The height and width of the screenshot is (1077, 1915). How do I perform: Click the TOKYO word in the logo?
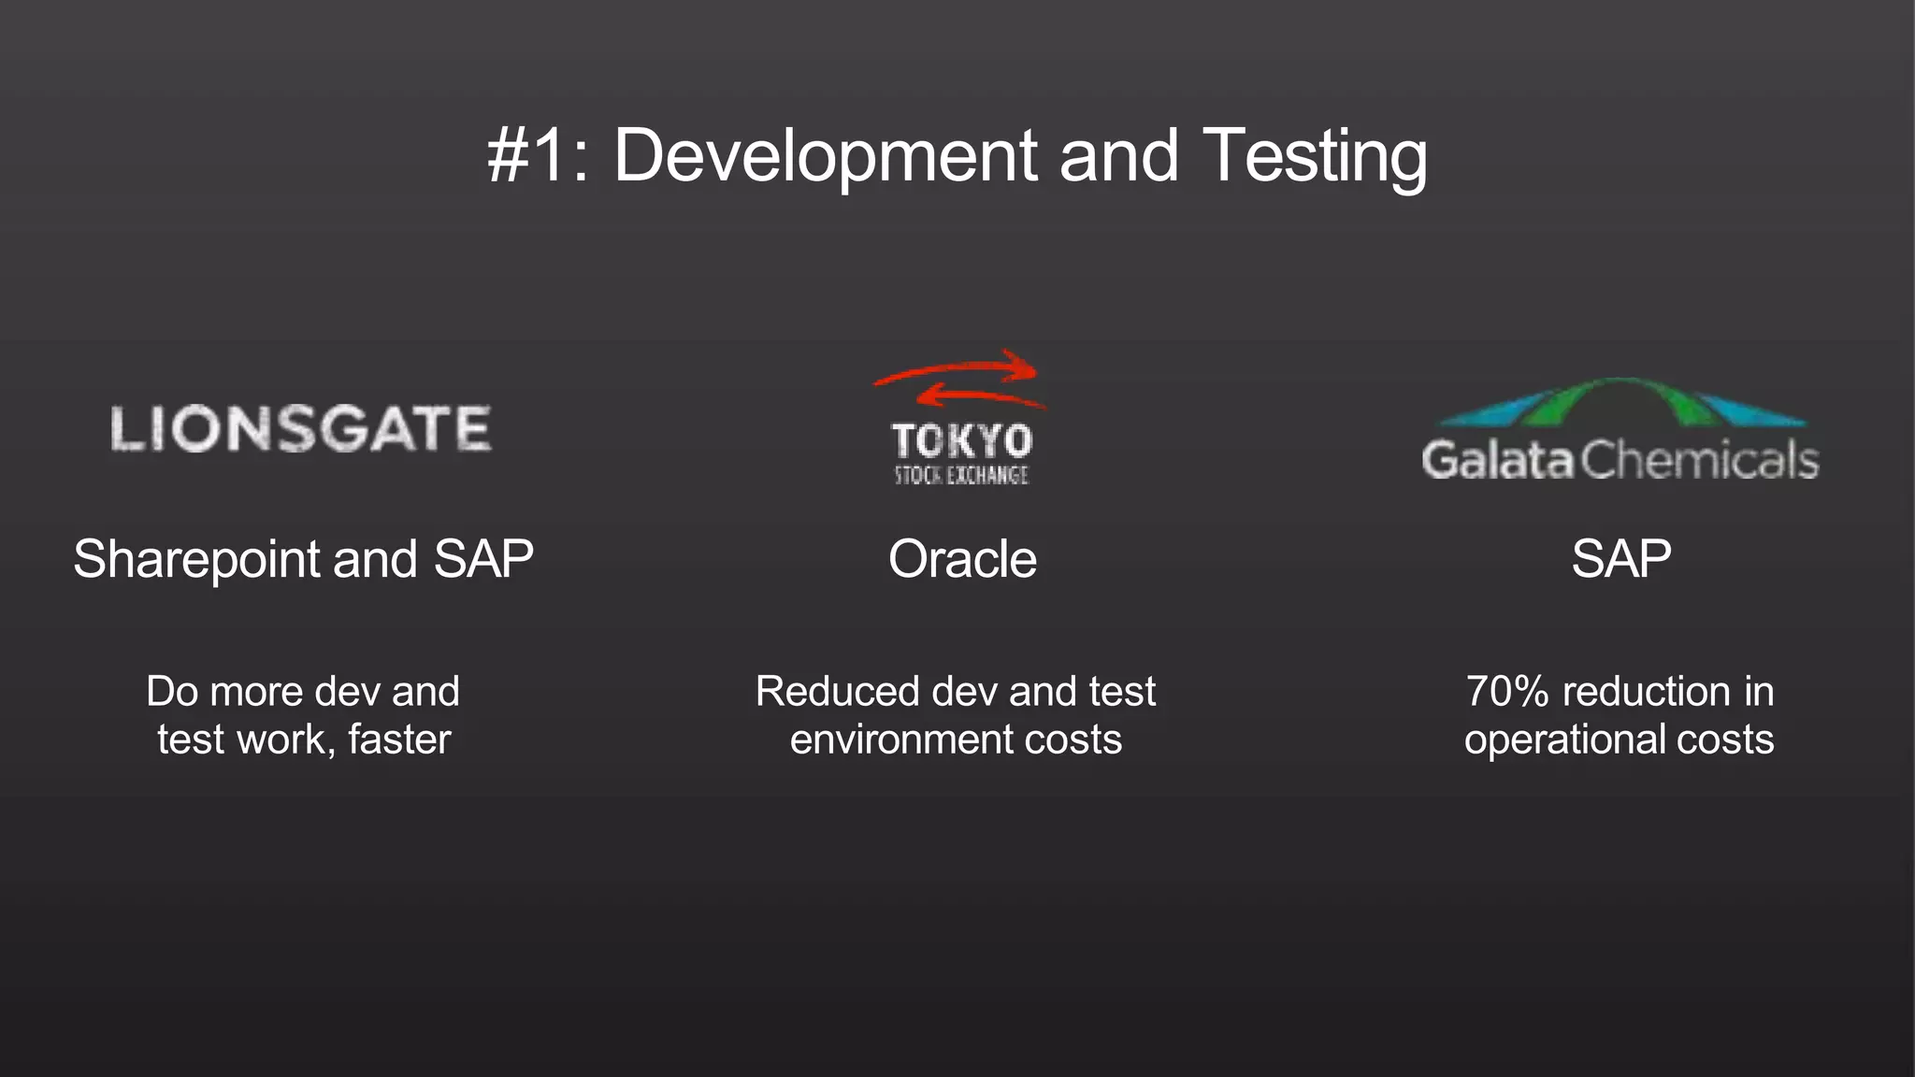point(961,440)
